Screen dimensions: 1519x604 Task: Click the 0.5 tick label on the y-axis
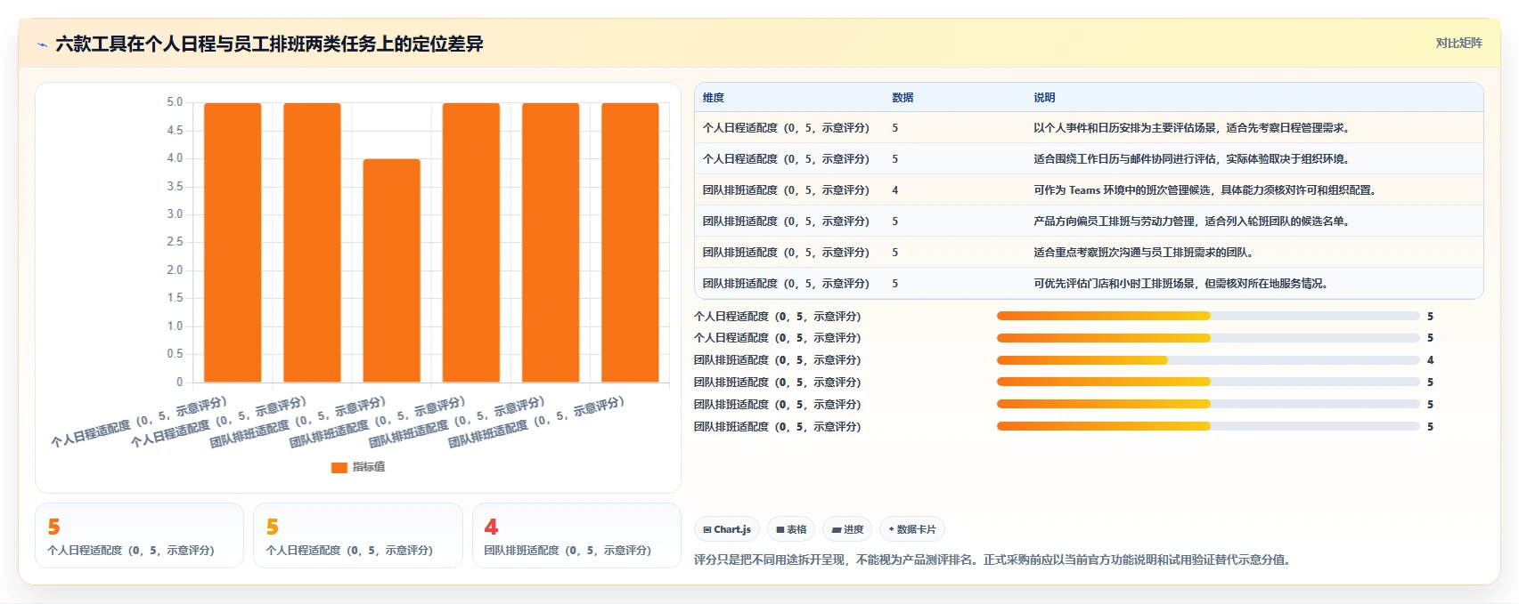[175, 354]
